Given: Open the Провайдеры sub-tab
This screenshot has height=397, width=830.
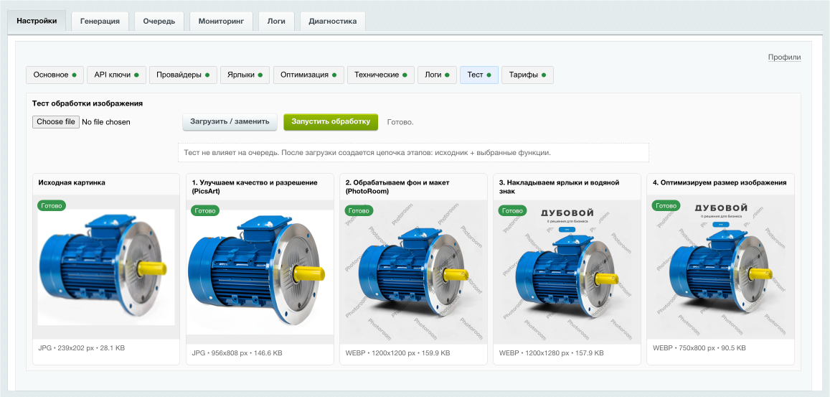Looking at the screenshot, I should coord(183,75).
